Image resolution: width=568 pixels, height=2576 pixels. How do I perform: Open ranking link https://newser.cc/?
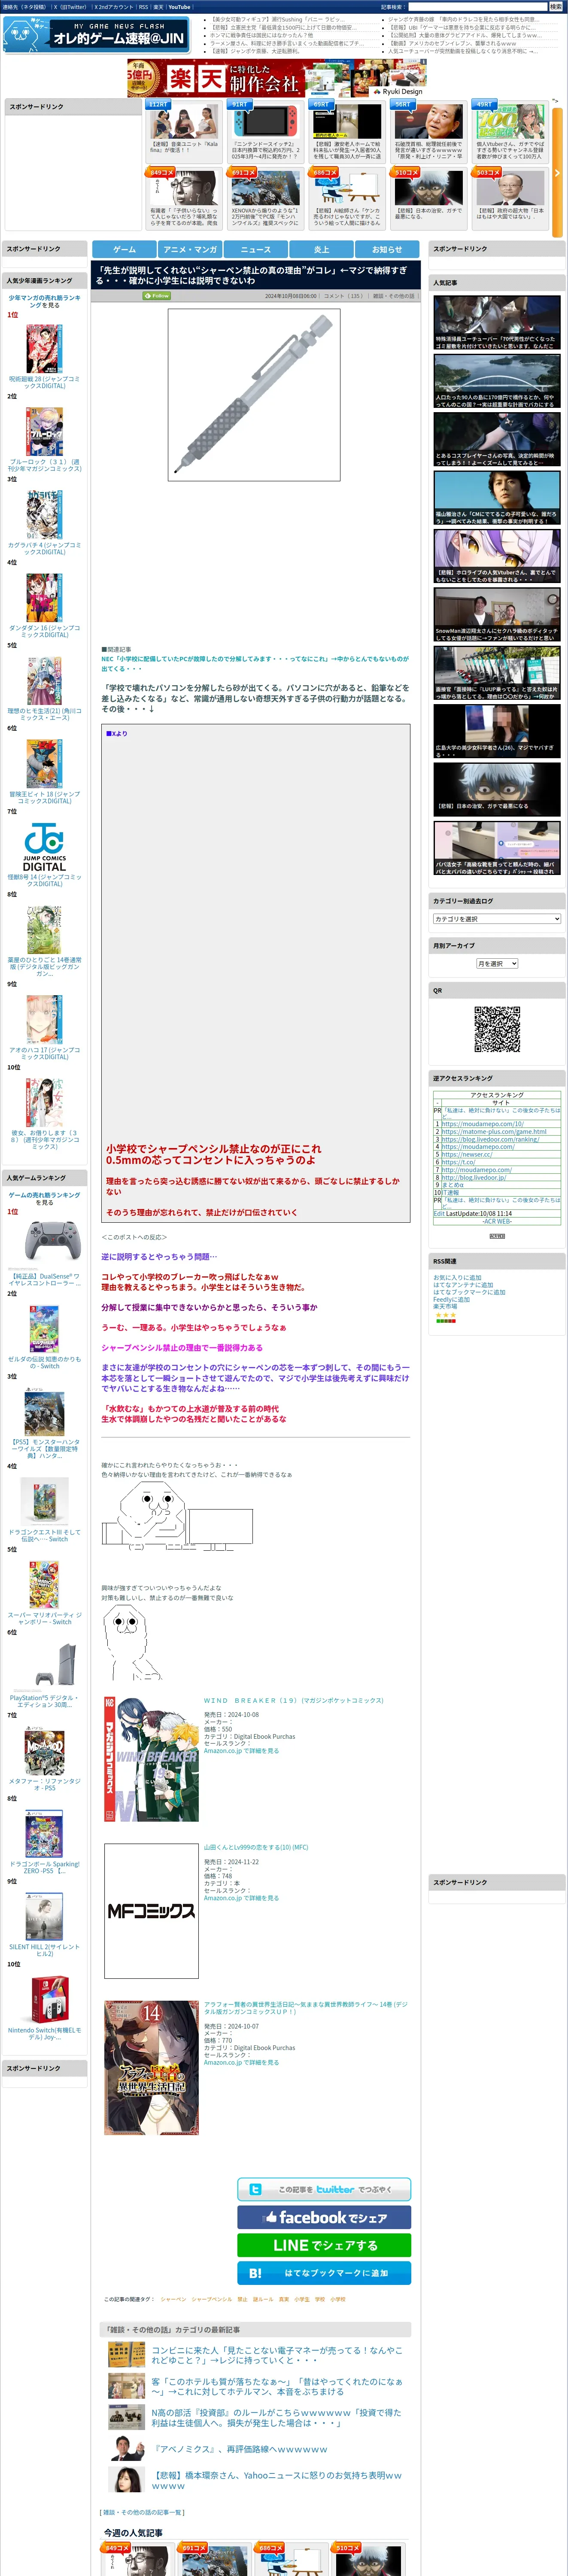click(x=467, y=1154)
